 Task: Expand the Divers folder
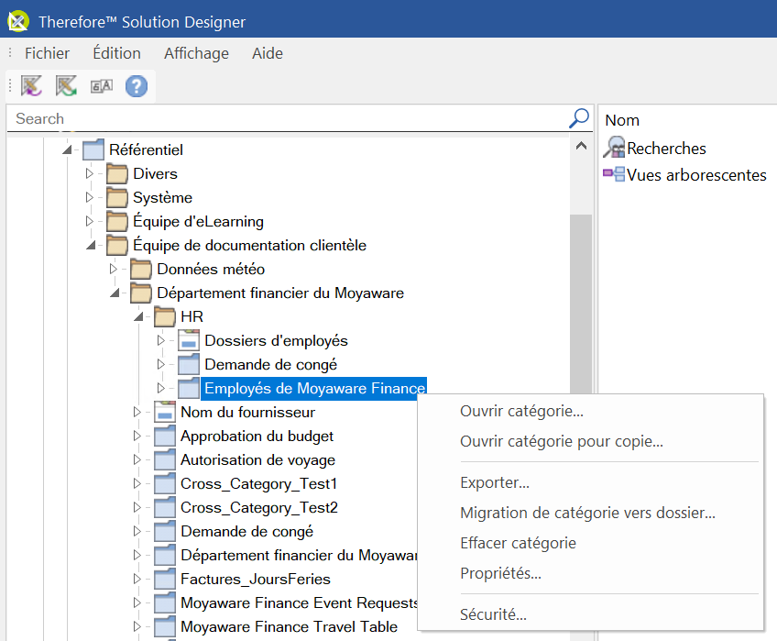[x=90, y=173]
